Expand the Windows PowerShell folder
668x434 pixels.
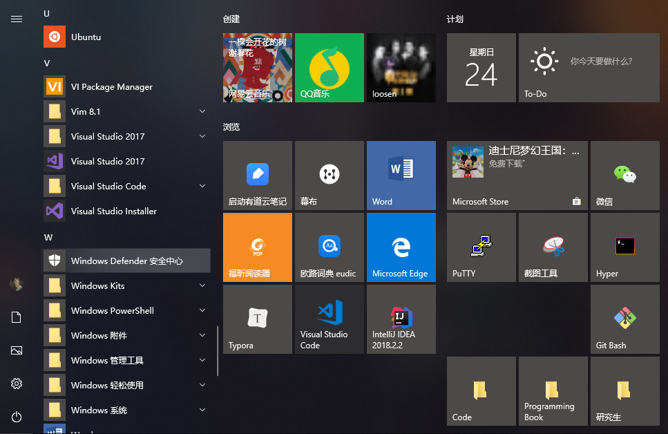(202, 311)
